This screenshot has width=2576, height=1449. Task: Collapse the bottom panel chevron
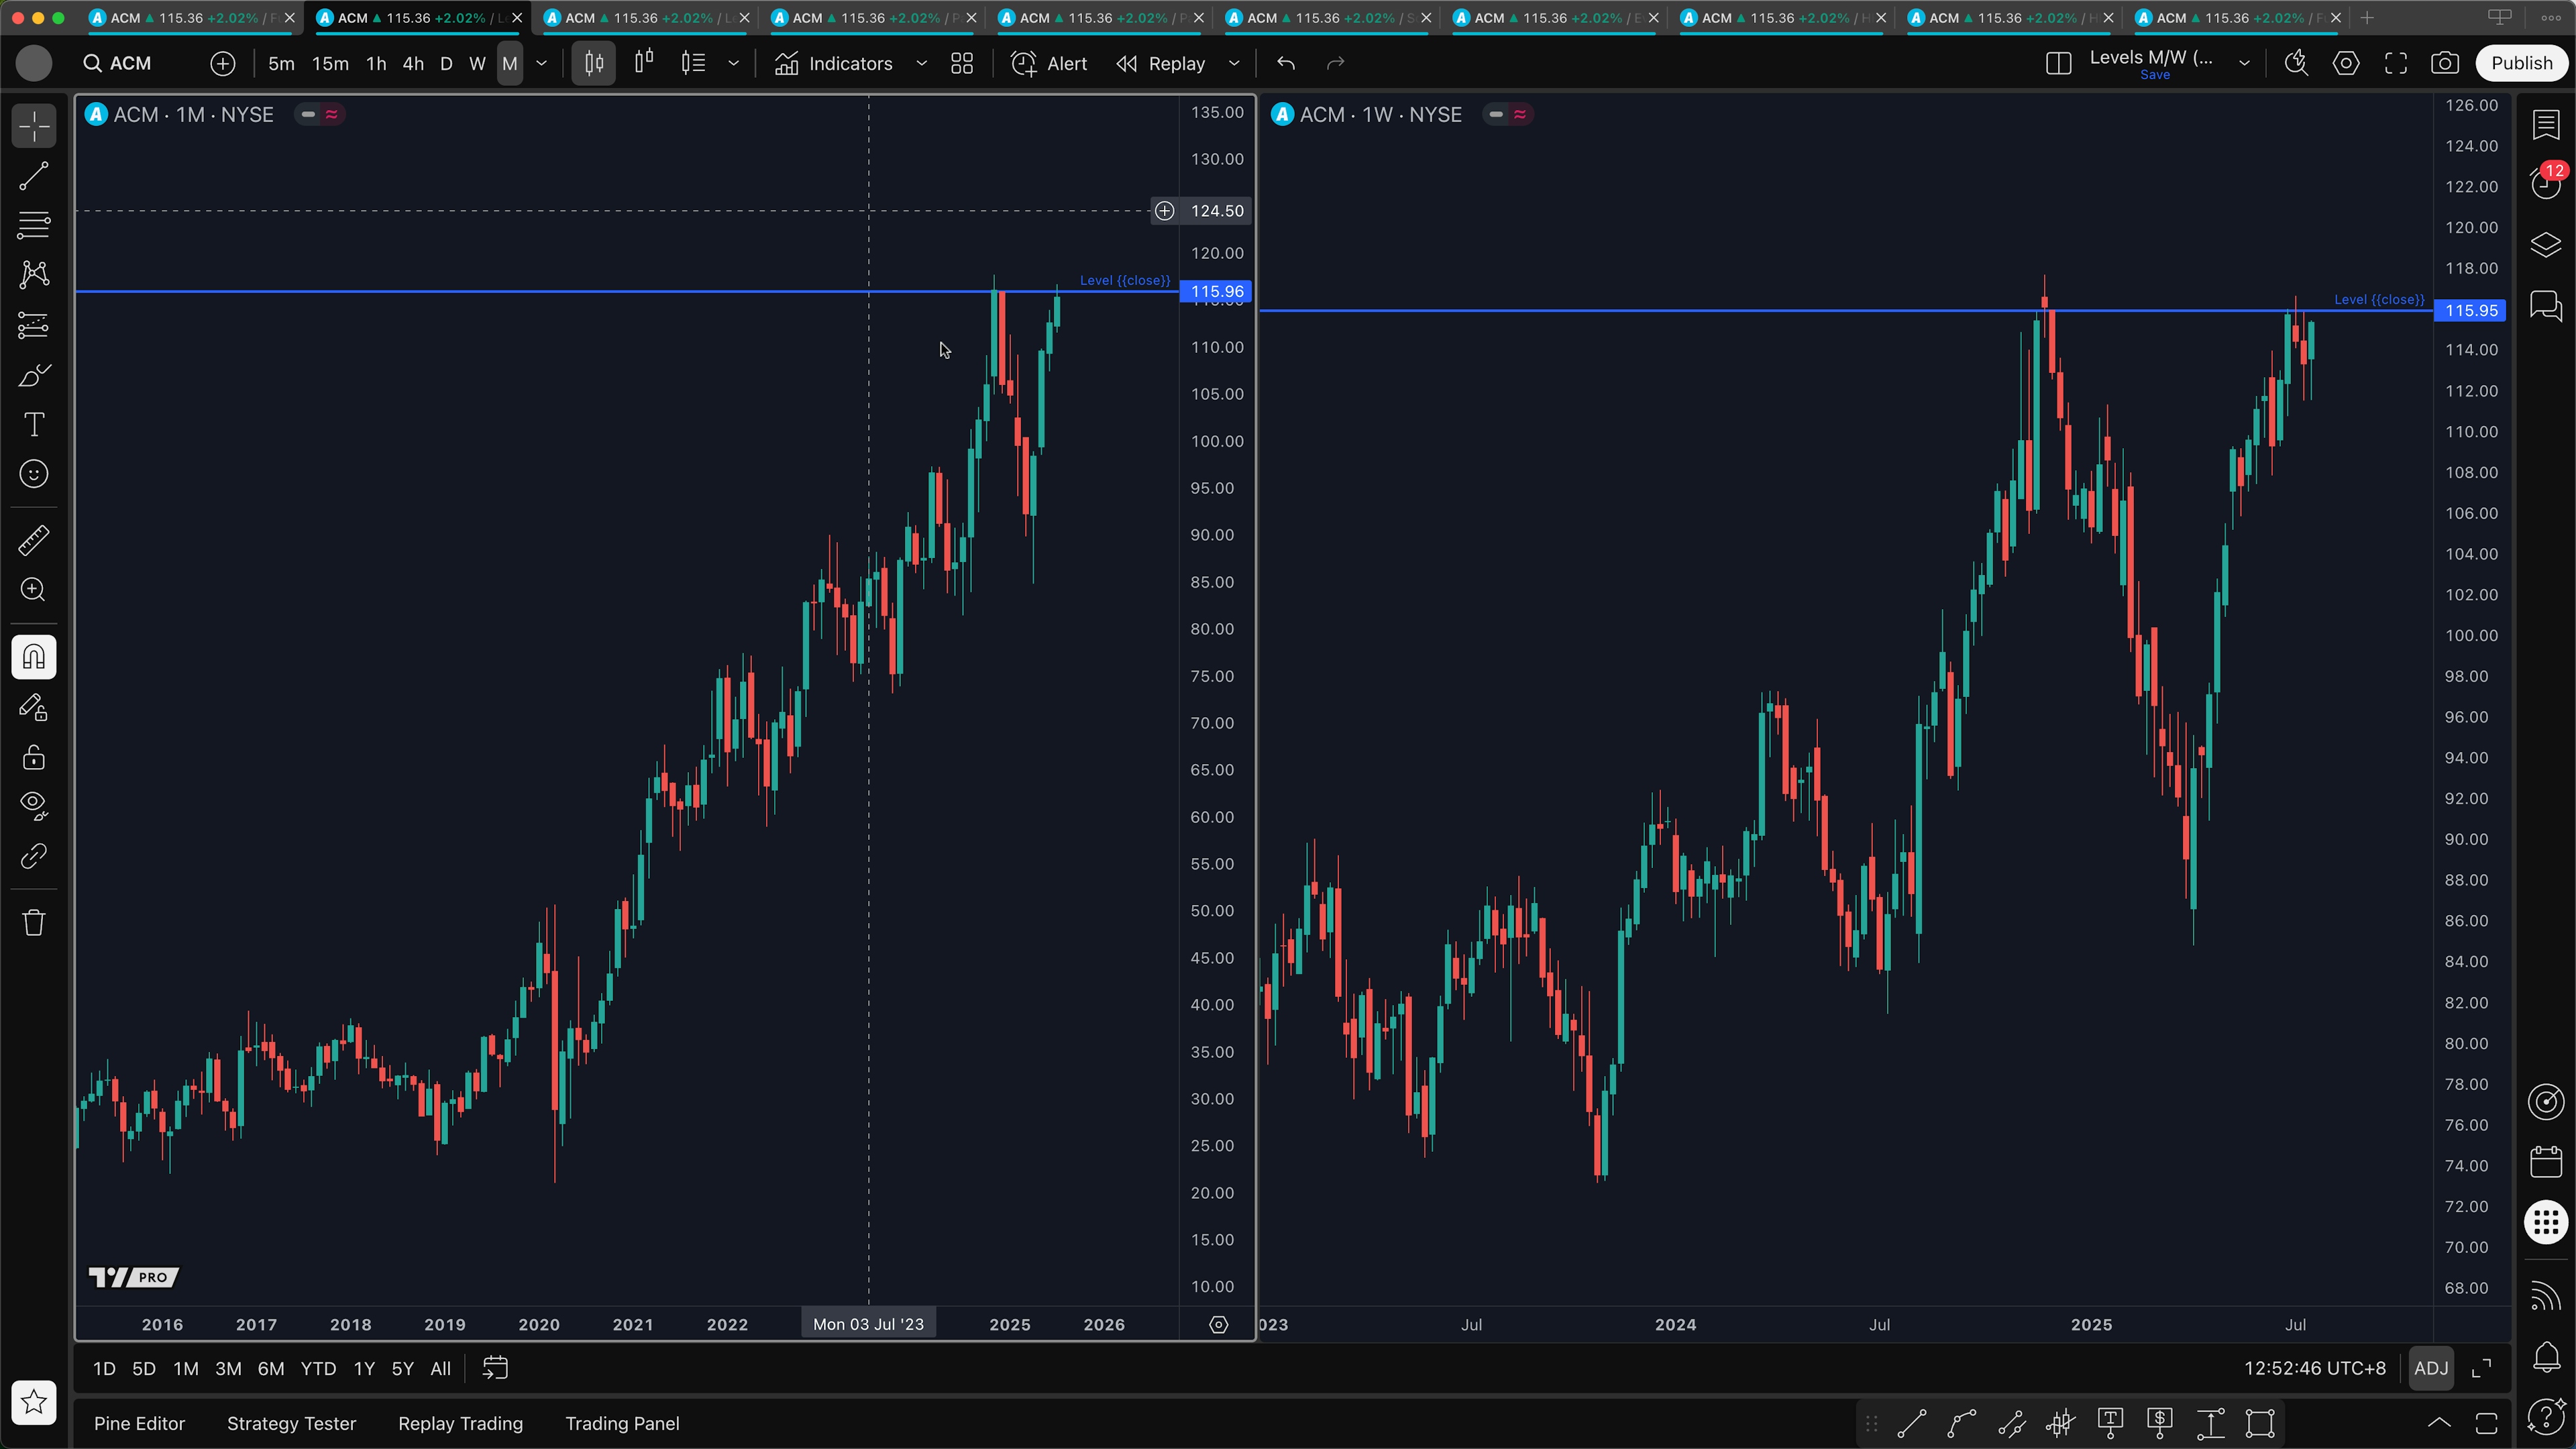point(2439,1423)
